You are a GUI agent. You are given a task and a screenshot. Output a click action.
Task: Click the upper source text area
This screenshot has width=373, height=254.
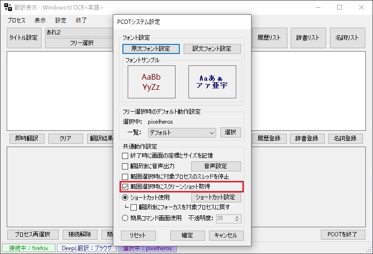[60, 91]
